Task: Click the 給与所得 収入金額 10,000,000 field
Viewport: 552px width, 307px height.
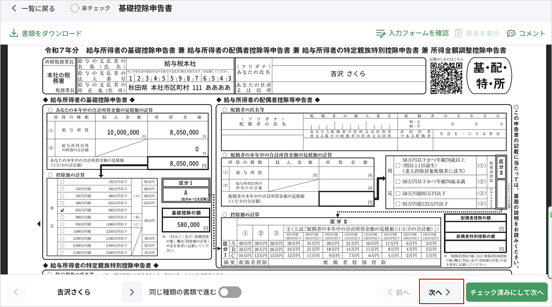Action: [x=123, y=132]
